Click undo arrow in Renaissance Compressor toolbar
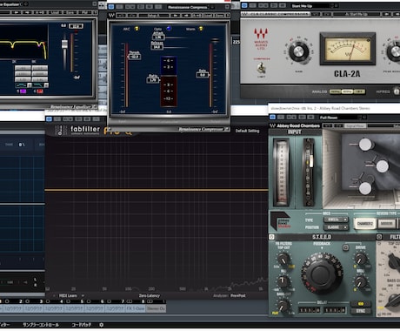The height and width of the screenshot is (331, 400). click(121, 15)
